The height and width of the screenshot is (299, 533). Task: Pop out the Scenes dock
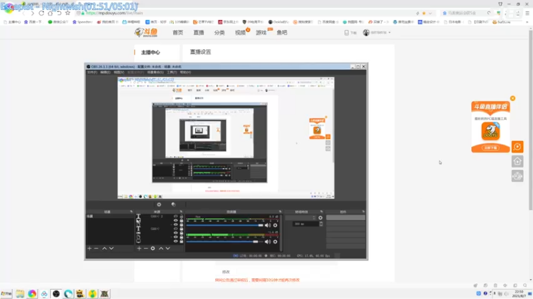pyautogui.click(x=131, y=211)
